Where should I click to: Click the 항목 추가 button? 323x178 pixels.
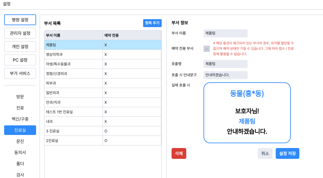[x=152, y=23]
